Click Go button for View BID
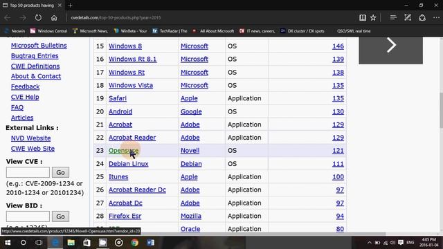The height and width of the screenshot is (249, 443). [60, 216]
